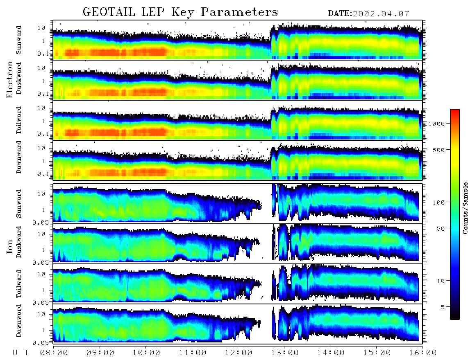The width and height of the screenshot is (468, 360).
Task: Click the title 'GEOTAIL LEP Key Parameters'
Action: point(180,12)
